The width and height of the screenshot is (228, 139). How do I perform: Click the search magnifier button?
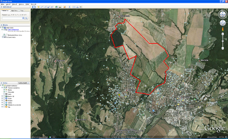click(26, 18)
